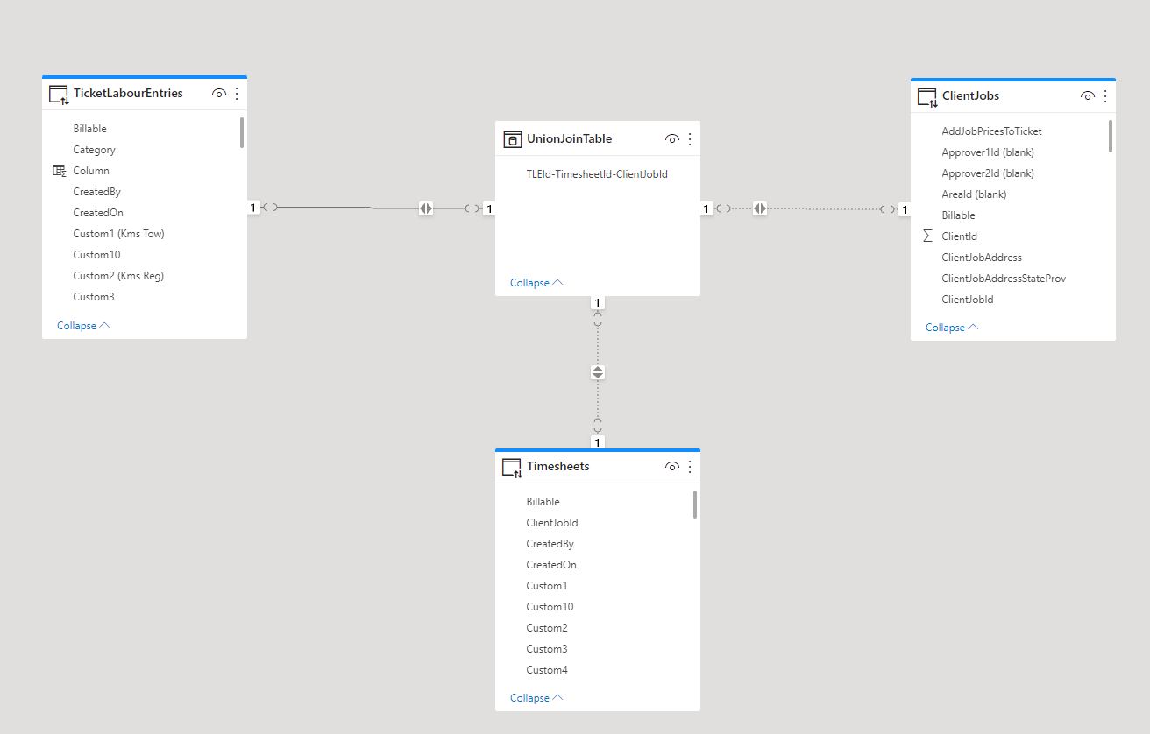Open TicketLabourEntries more options menu

[x=237, y=93]
